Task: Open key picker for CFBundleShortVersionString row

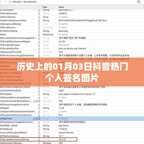Action: click(39, 140)
